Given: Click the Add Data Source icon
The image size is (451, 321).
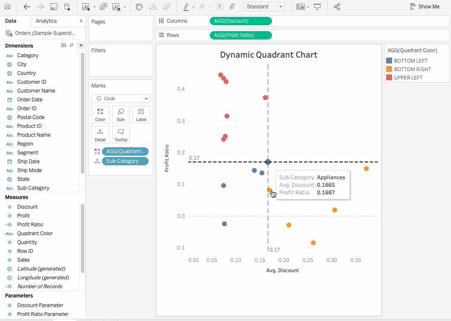Looking at the screenshot, I should click(67, 7).
